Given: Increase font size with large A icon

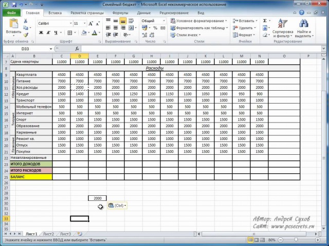Looking at the screenshot, I should tap(90, 24).
